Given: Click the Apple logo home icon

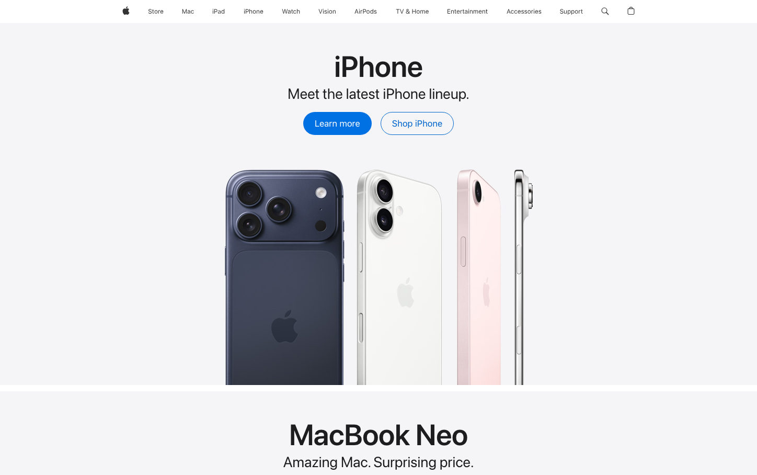Looking at the screenshot, I should (x=126, y=11).
